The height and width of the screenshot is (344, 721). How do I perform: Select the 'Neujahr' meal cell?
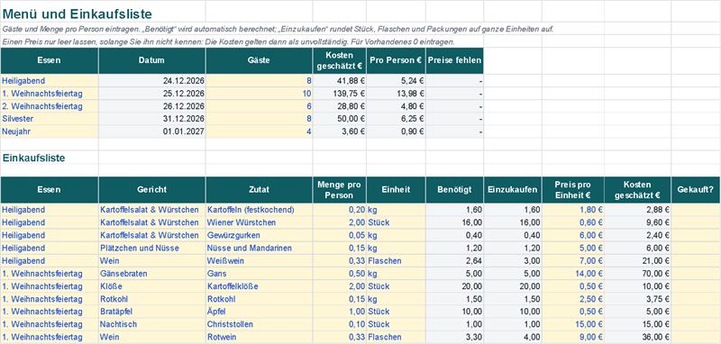pyautogui.click(x=50, y=131)
